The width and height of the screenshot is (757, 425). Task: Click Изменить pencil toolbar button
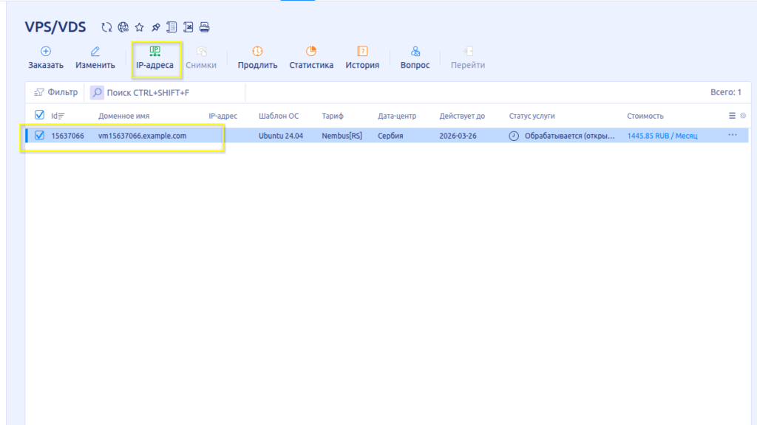(95, 58)
